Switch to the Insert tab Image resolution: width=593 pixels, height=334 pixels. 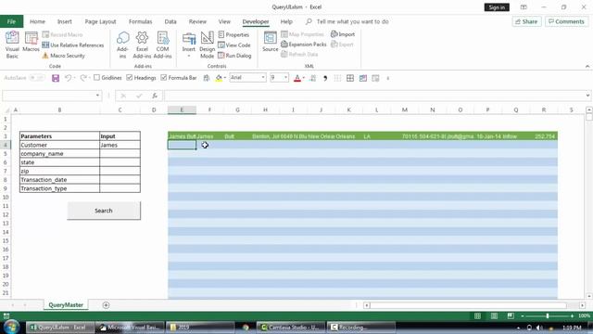tap(65, 21)
